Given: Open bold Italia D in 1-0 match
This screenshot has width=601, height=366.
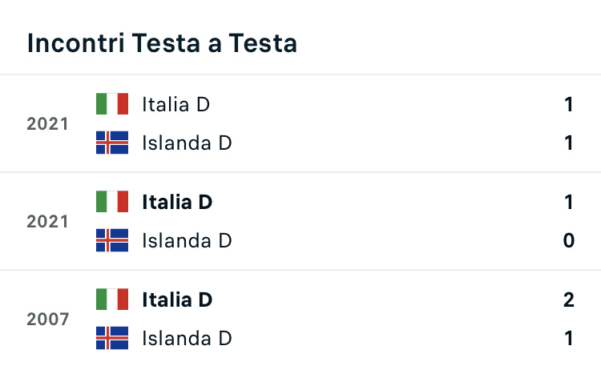Looking at the screenshot, I should point(177,202).
